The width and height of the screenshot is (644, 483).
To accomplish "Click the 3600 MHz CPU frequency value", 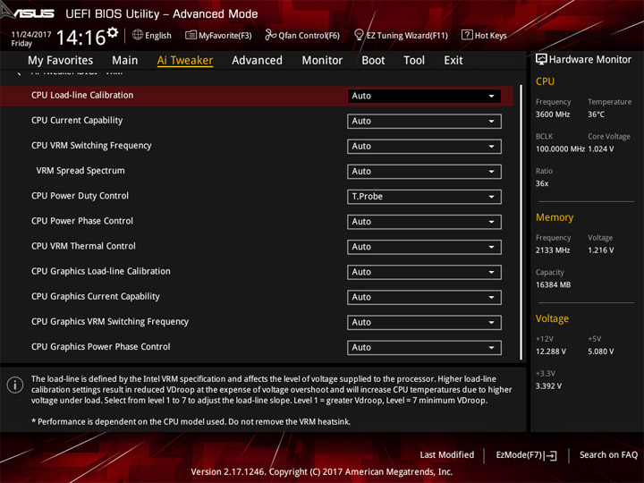I will click(x=553, y=114).
